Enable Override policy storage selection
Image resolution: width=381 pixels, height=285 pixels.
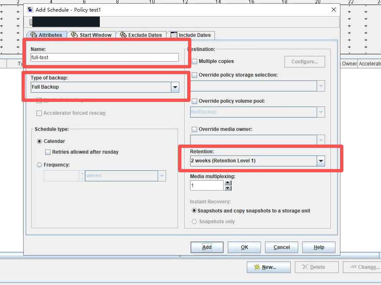(x=194, y=75)
